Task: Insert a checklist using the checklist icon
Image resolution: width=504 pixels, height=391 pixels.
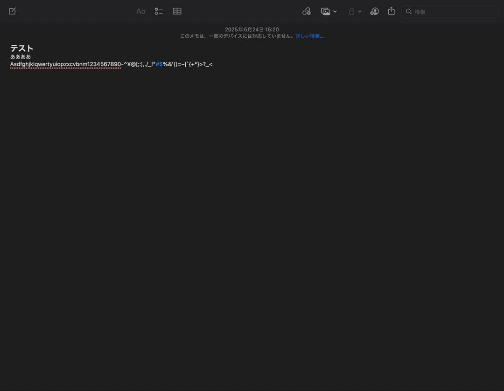Action: (x=159, y=11)
